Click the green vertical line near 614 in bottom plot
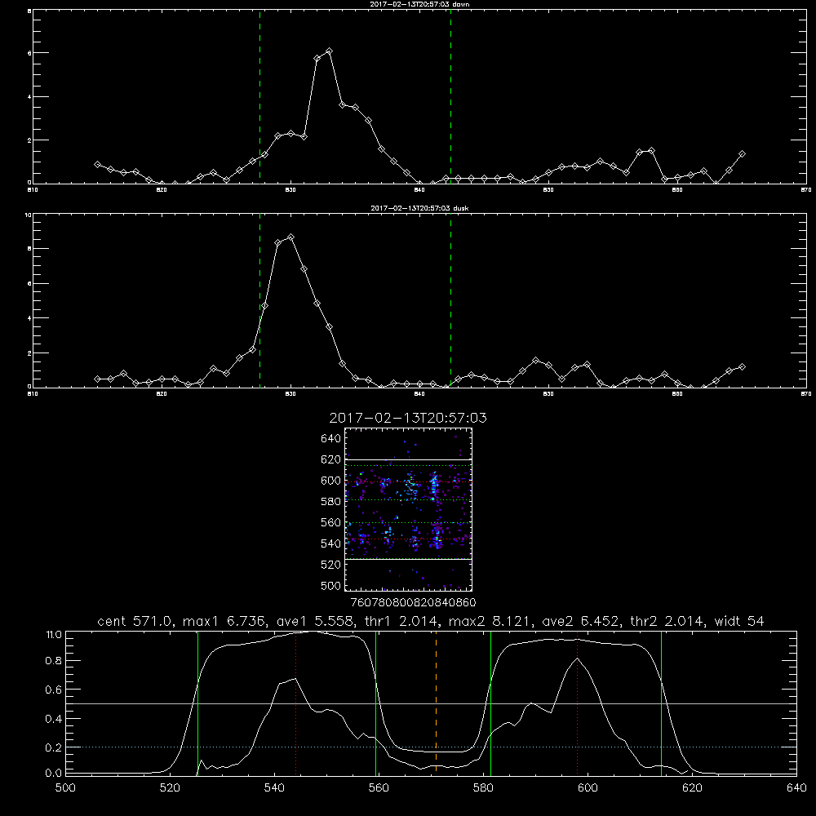The image size is (816, 816). [x=662, y=703]
